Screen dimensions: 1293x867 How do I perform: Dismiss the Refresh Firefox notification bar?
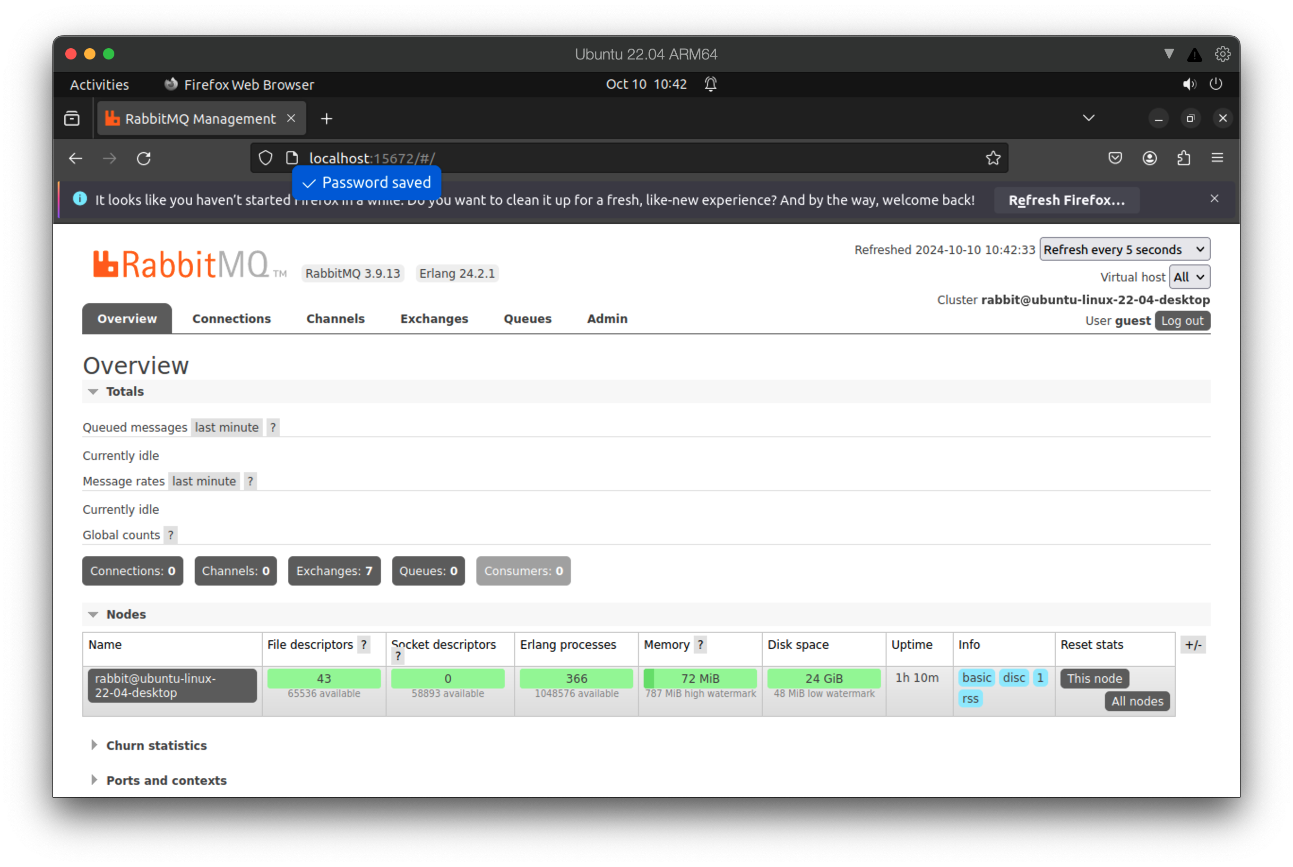pos(1214,198)
